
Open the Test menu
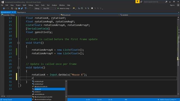pos(48,5)
